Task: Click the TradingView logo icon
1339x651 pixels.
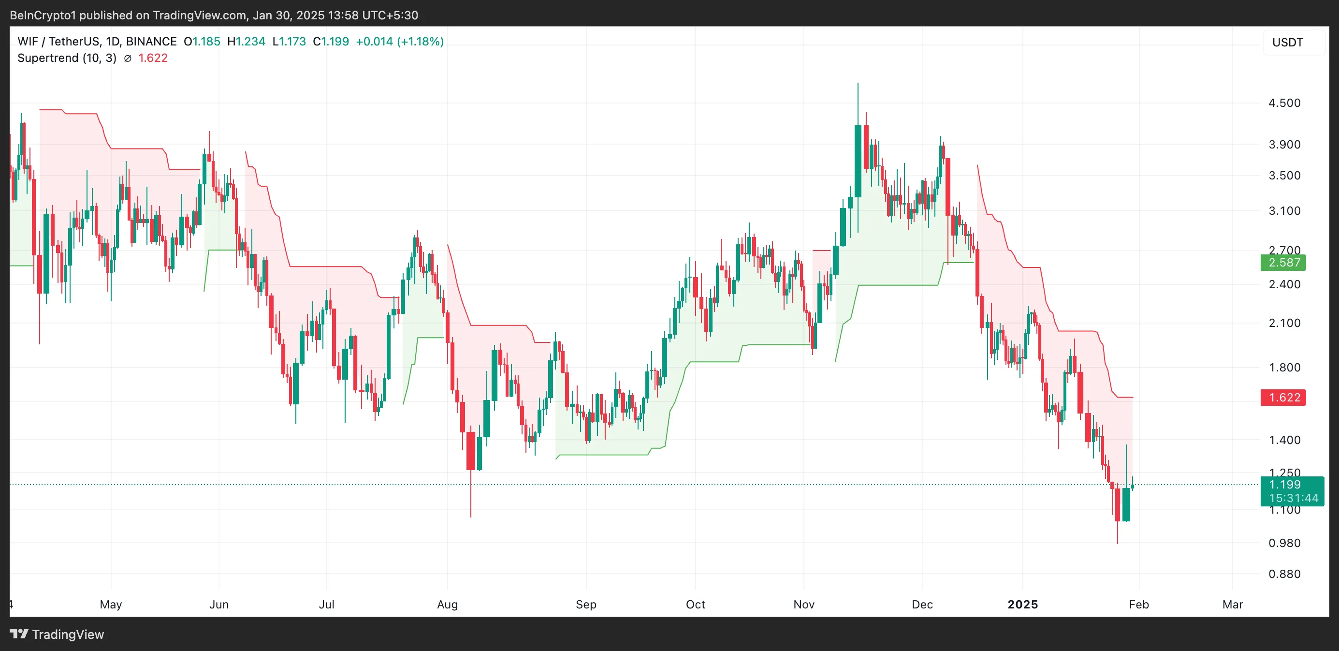Action: coord(19,634)
